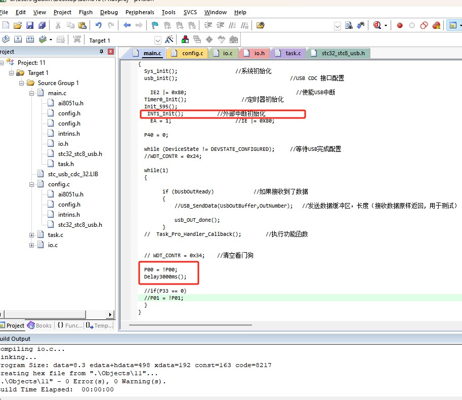The height and width of the screenshot is (400, 462).
Task: Uncomment the selection
Action: coord(244,25)
